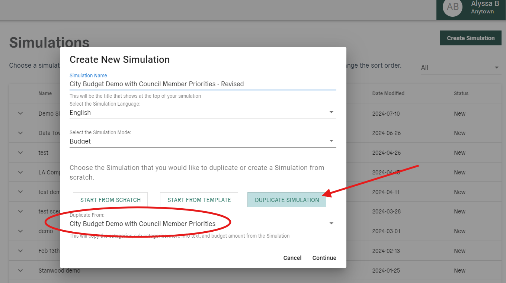Click the AB user avatar icon
This screenshot has height=283, width=506.
(x=453, y=7)
